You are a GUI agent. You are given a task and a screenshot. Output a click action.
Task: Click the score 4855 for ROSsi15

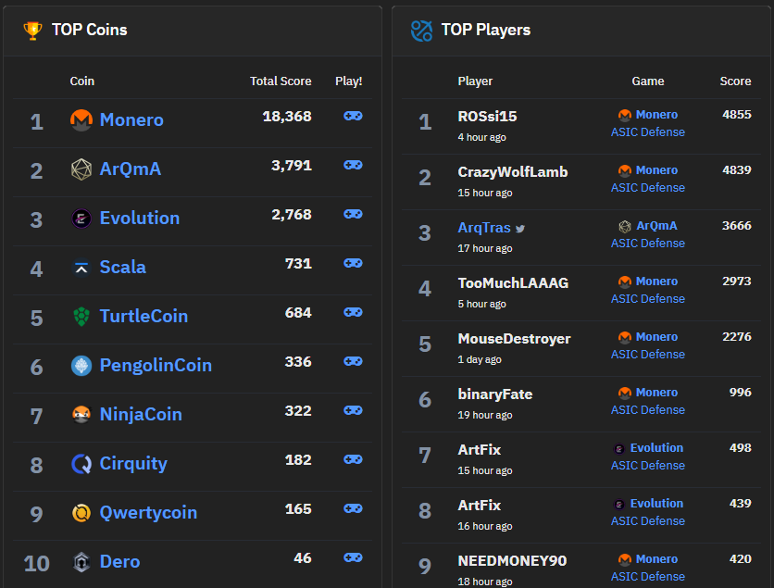click(x=736, y=115)
